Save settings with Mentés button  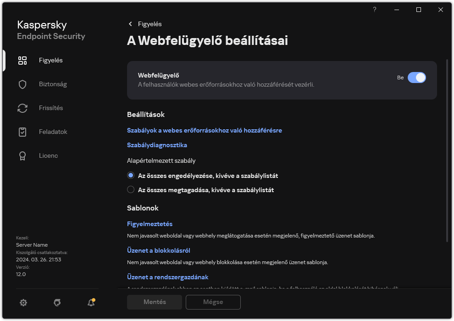click(154, 302)
